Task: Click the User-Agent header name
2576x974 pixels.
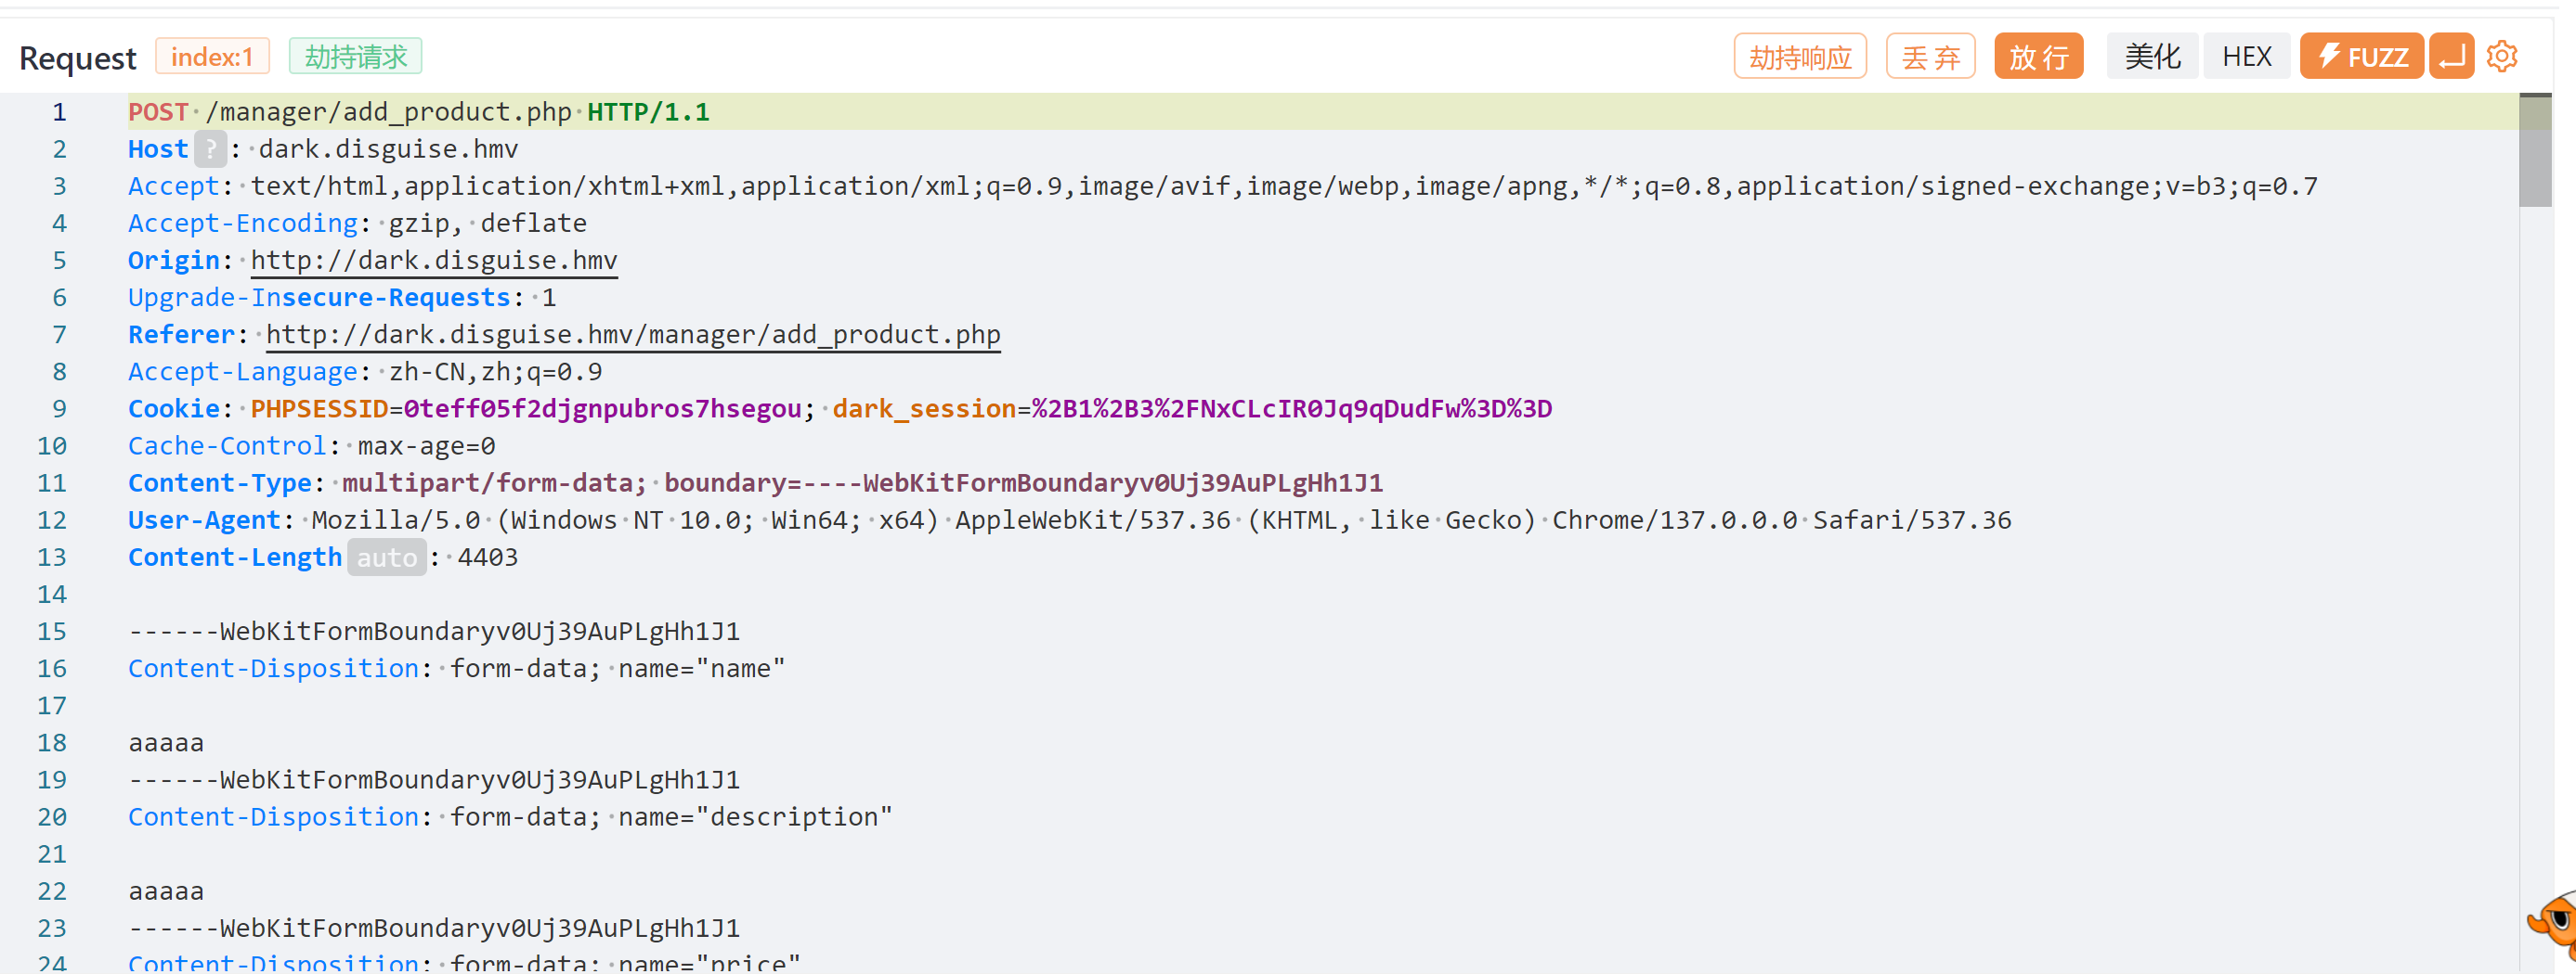Action: (x=204, y=520)
